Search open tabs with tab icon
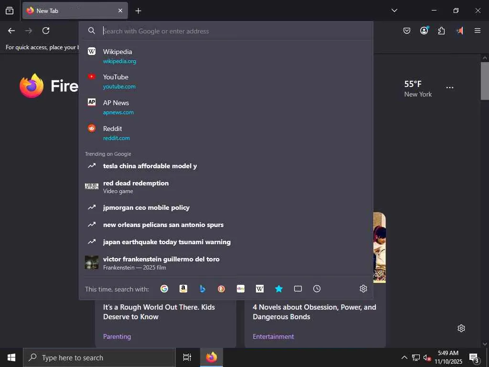The image size is (489, 367). [298, 289]
